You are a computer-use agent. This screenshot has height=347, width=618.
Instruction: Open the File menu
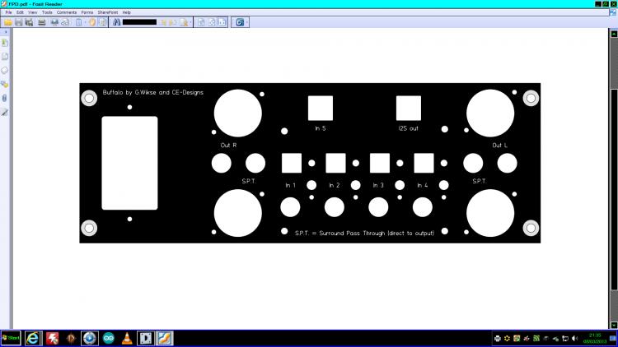point(8,12)
